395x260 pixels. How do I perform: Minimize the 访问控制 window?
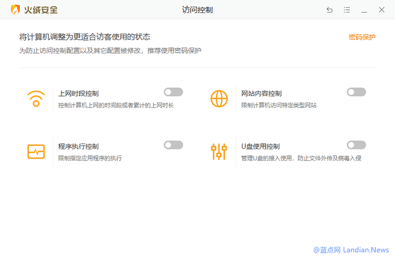click(x=364, y=10)
